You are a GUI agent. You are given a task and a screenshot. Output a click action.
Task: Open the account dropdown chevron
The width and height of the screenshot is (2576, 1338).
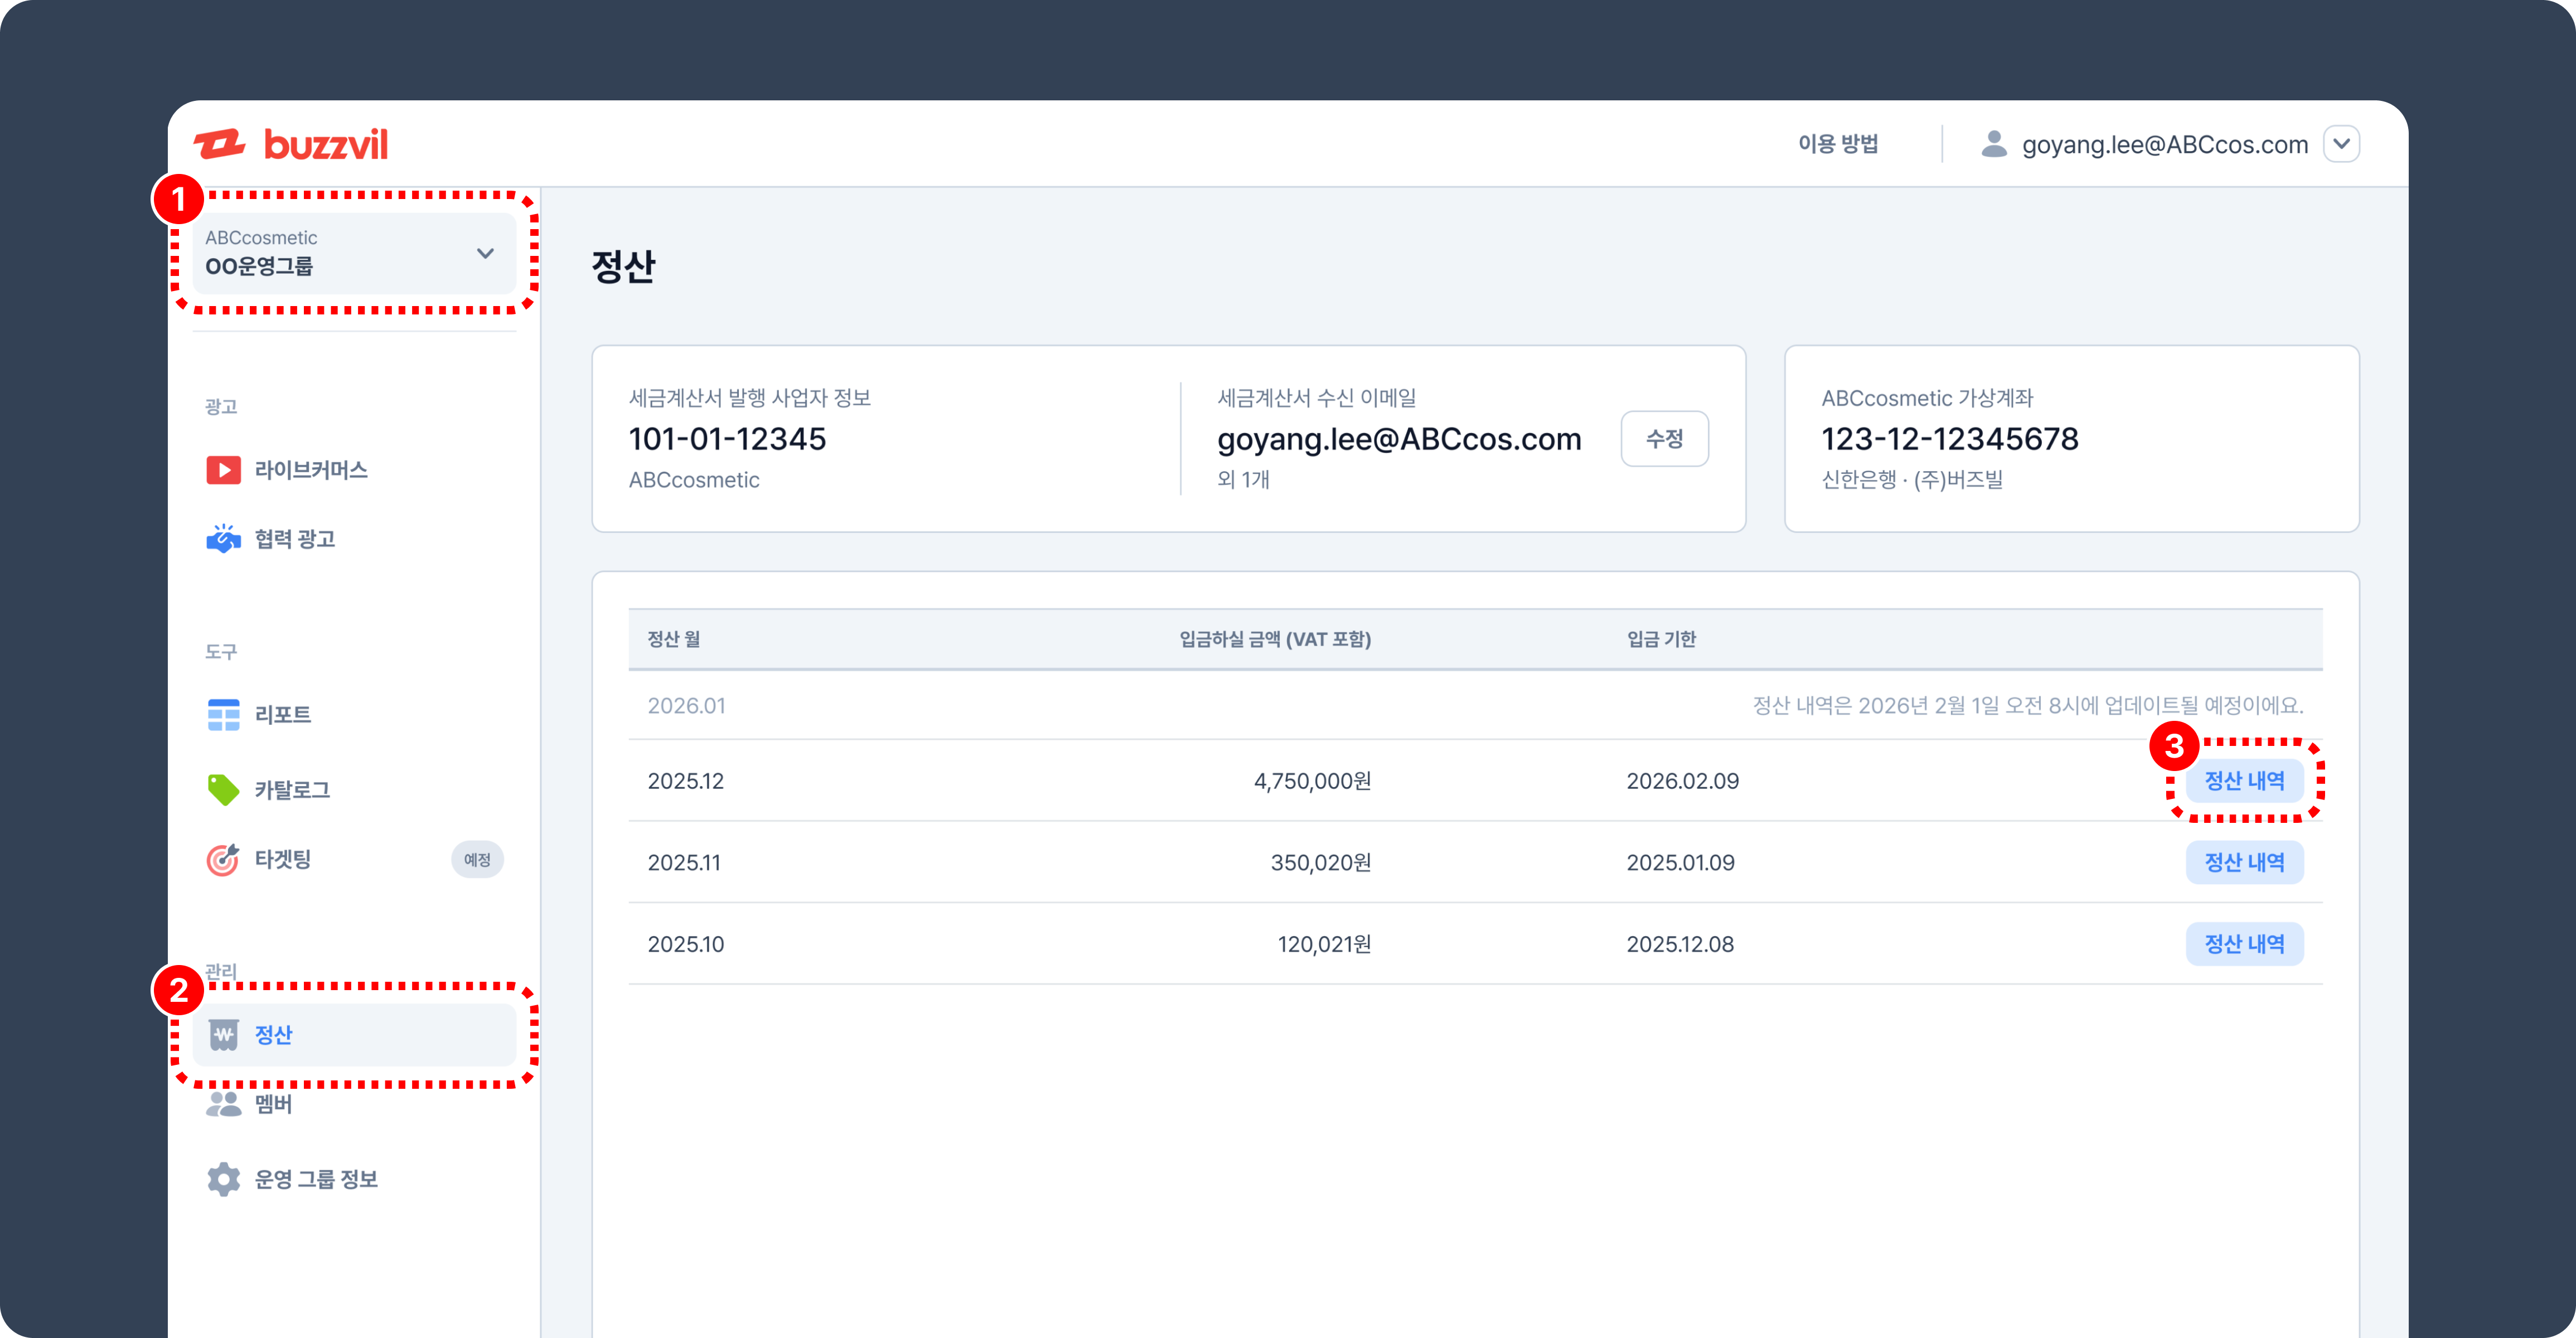[2341, 144]
